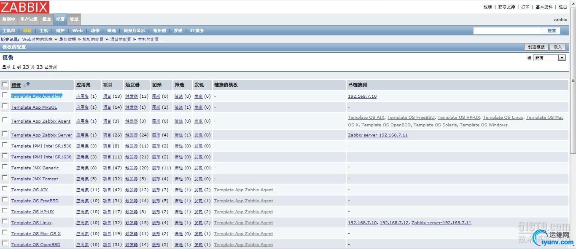Open 项目 items for Template App Zabbix Server
This screenshot has width=576, height=249.
(107, 135)
